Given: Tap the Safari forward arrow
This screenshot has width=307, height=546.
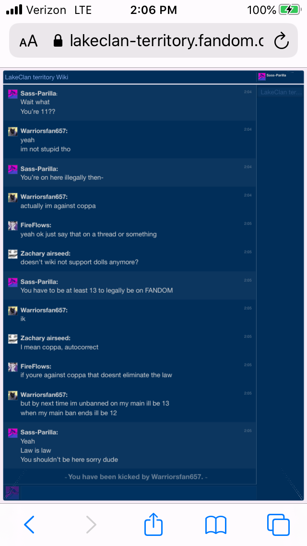Looking at the screenshot, I should tap(91, 524).
